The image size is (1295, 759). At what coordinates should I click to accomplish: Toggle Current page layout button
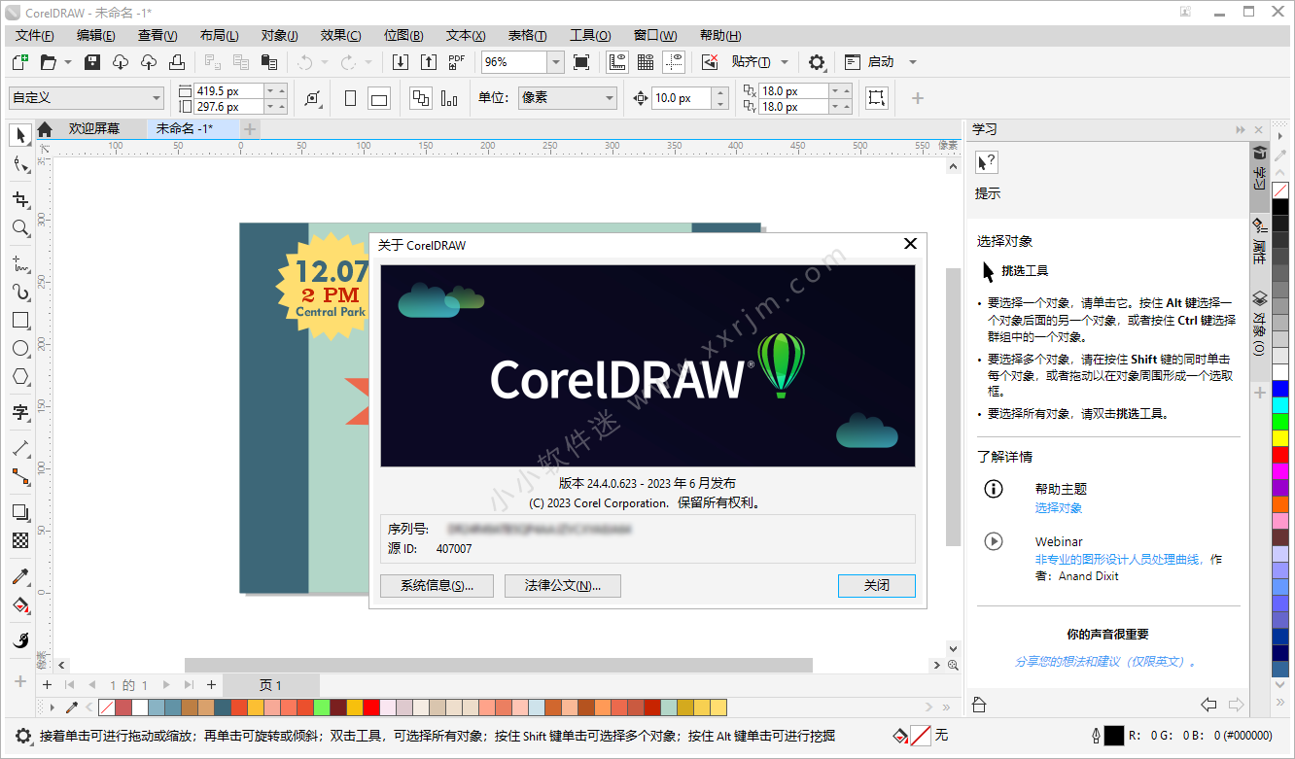(449, 98)
